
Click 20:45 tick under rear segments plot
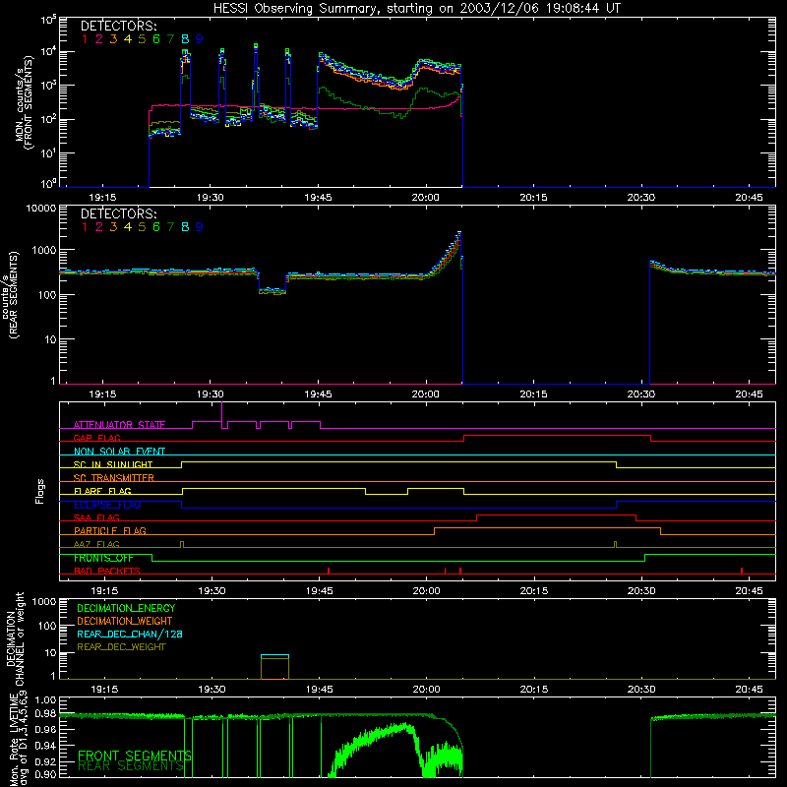click(x=749, y=394)
